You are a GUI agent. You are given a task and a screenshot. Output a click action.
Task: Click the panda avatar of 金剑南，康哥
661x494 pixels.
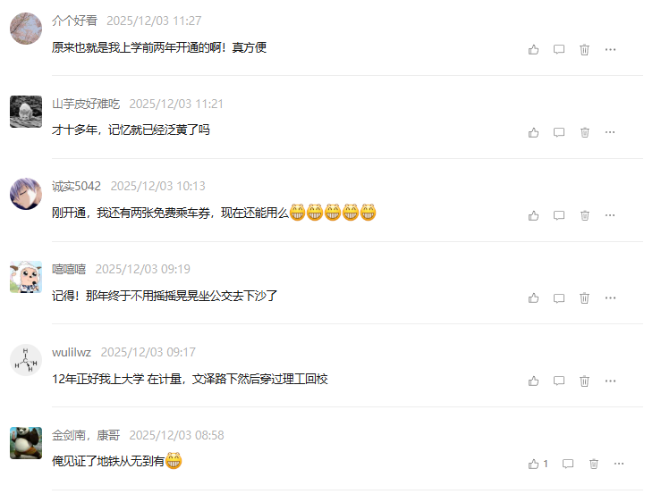(x=26, y=443)
